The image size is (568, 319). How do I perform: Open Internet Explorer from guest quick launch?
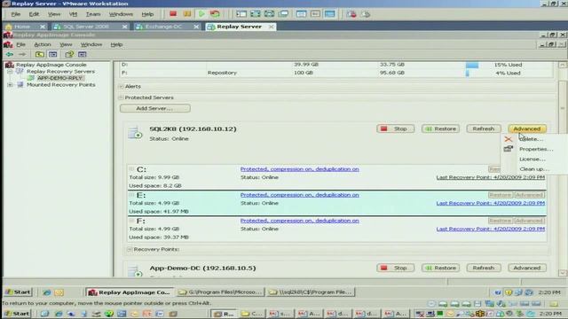coord(47,292)
